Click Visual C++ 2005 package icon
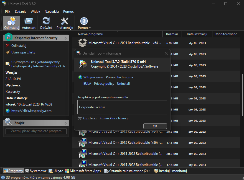This screenshot has height=180, width=244. click(82, 43)
